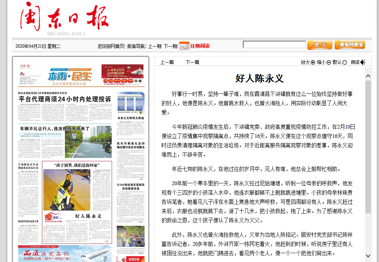Viewport: 379px width, 262px height.
Task: Go to 下一篇 next article
Action: [192, 62]
